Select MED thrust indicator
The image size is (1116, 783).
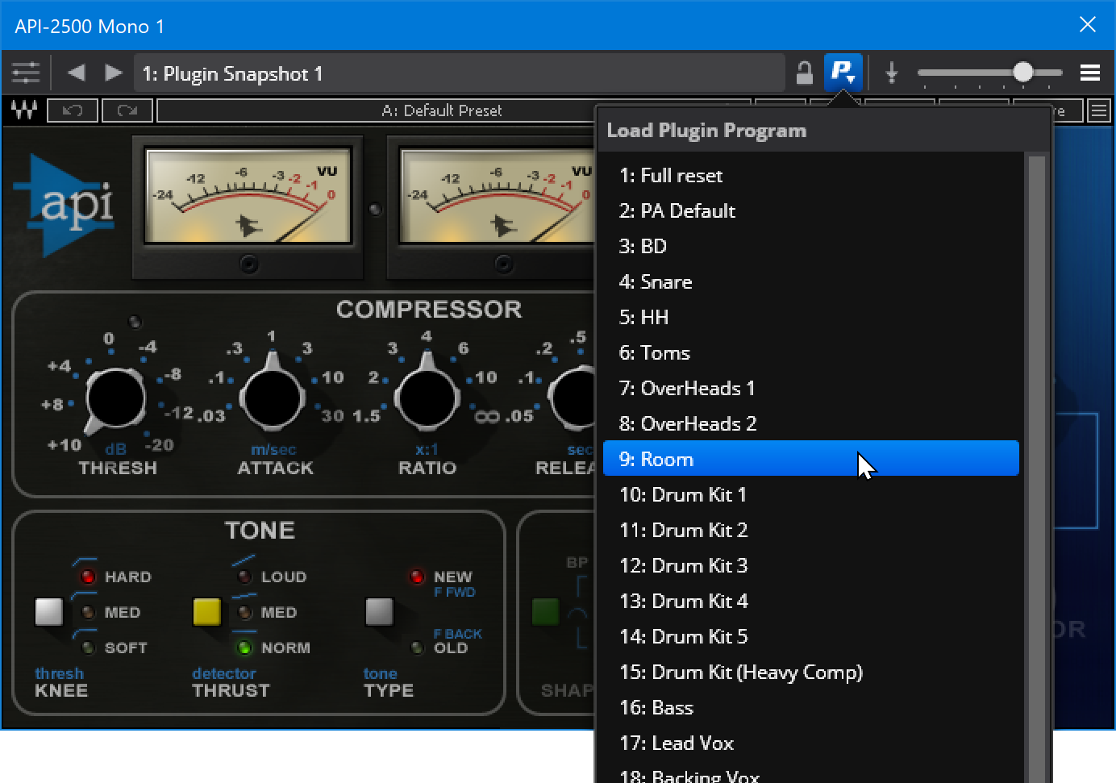pyautogui.click(x=245, y=612)
